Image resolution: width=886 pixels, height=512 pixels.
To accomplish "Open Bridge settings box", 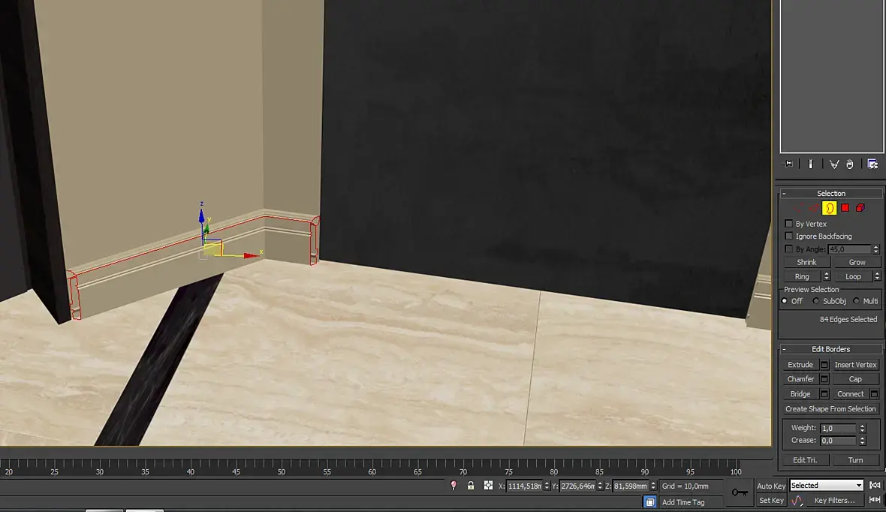I will coord(824,394).
